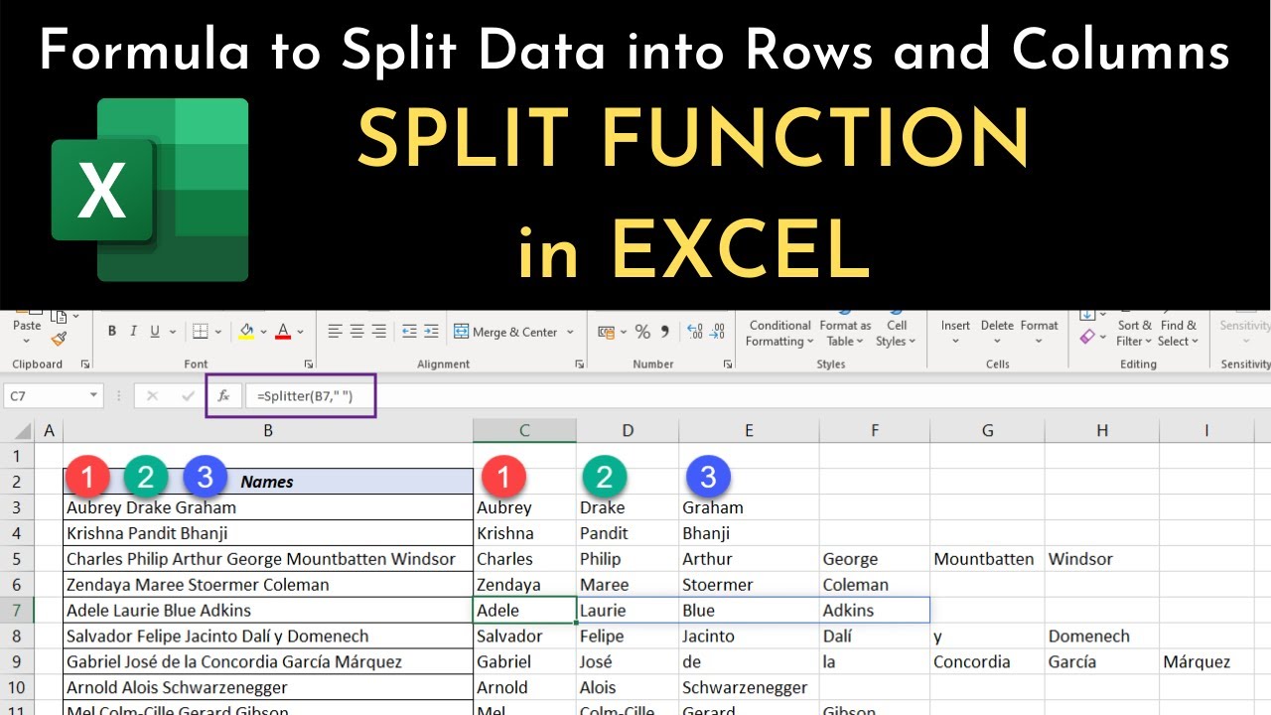Click the Clear eraser icon
Image resolution: width=1271 pixels, height=715 pixels.
coord(1087,338)
